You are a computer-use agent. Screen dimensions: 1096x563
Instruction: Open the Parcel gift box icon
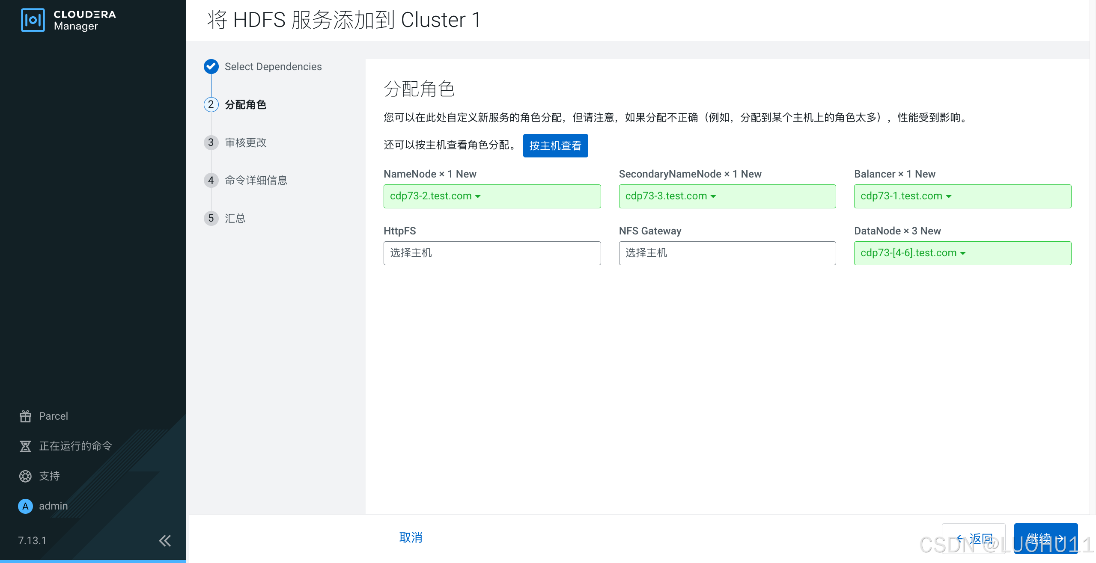25,416
